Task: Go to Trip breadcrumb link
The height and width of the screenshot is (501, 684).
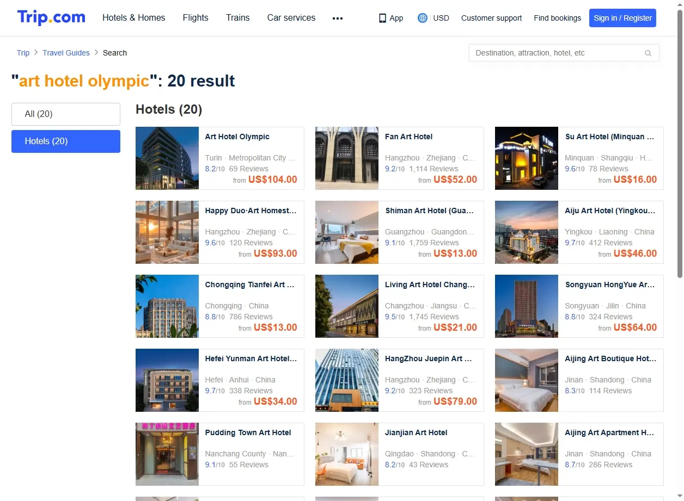Action: click(23, 53)
